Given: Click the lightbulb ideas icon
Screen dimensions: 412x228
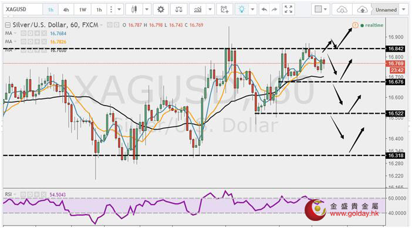Looking at the screenshot, I should pyautogui.click(x=242, y=10).
